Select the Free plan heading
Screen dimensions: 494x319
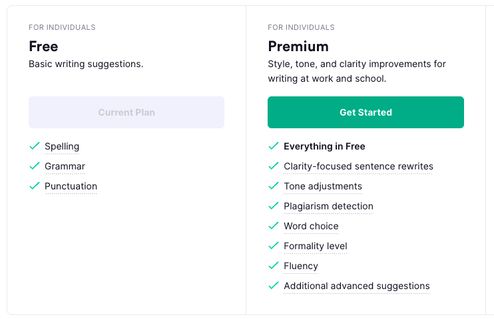point(43,47)
